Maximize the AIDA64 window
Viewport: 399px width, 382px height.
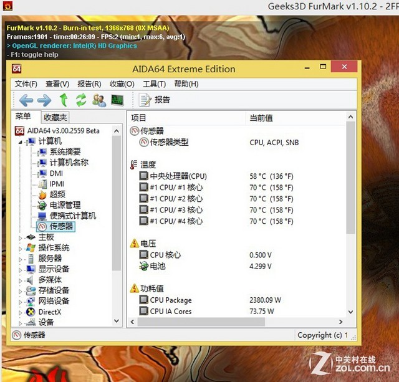pos(323,67)
